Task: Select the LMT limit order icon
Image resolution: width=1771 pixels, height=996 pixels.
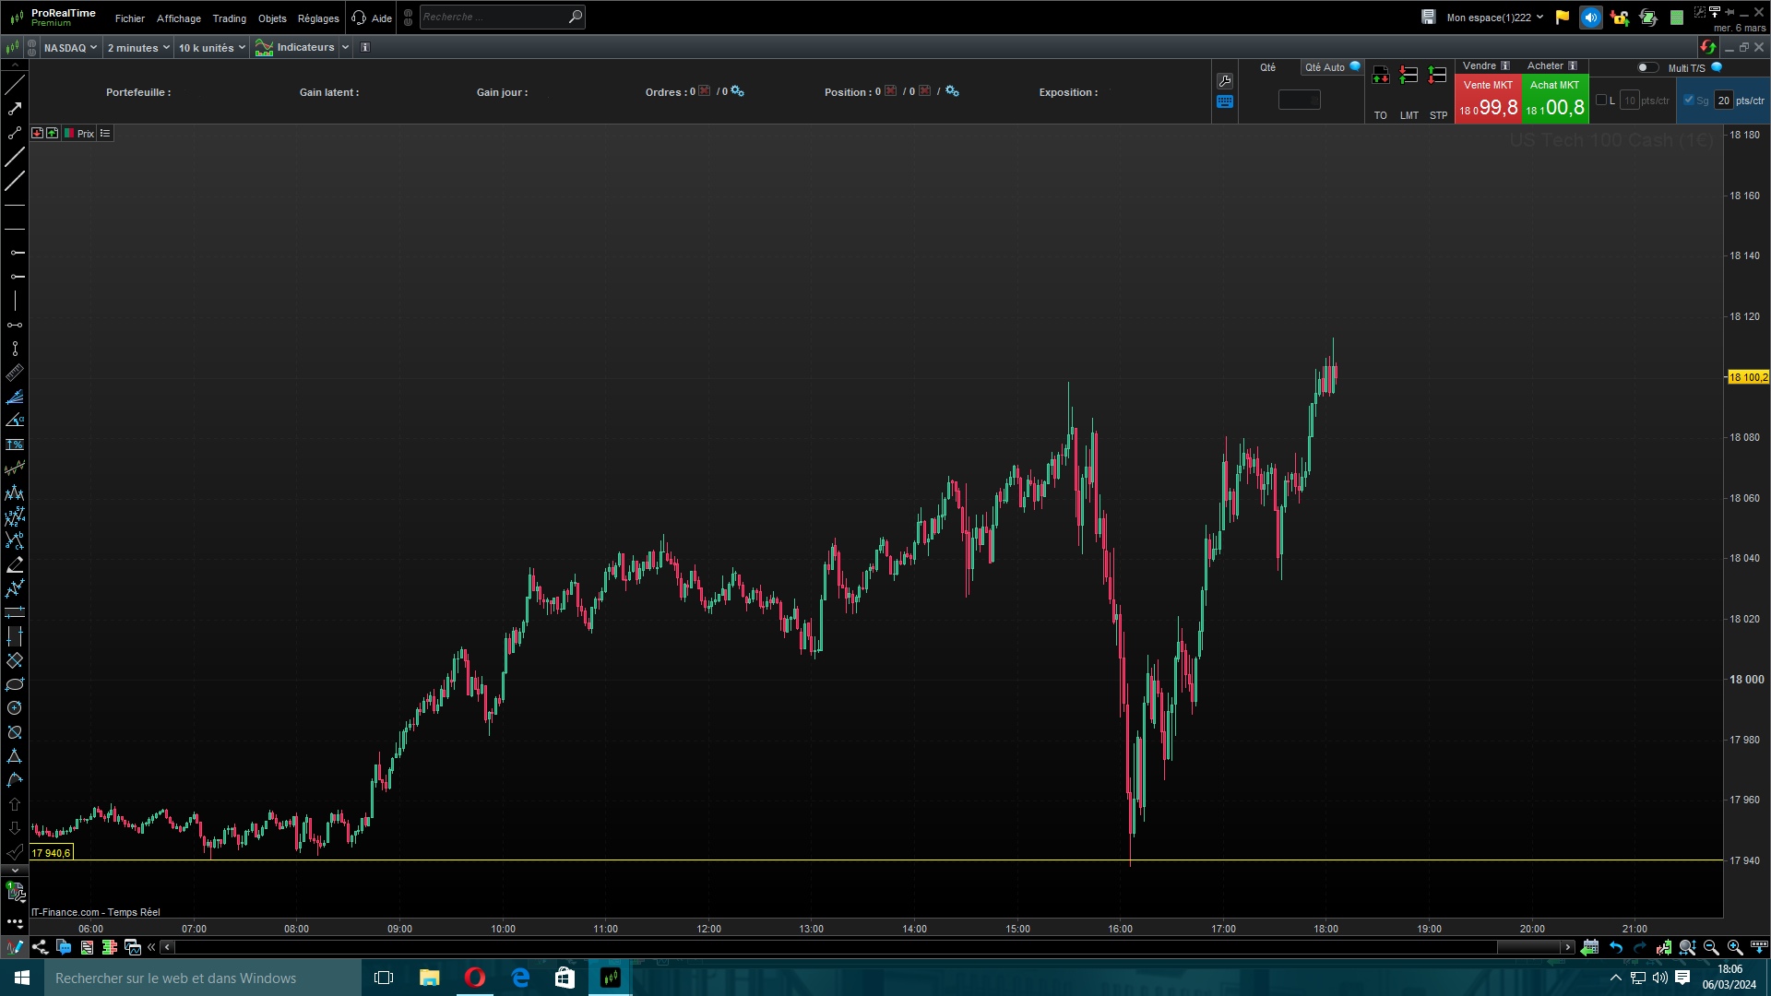Action: (1408, 76)
